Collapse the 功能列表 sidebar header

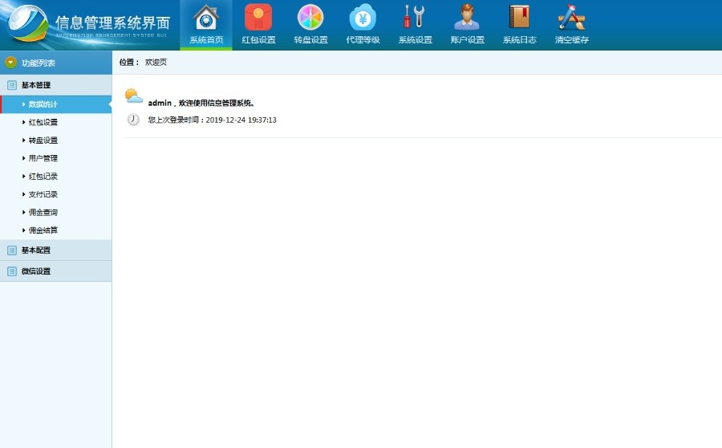click(x=39, y=63)
